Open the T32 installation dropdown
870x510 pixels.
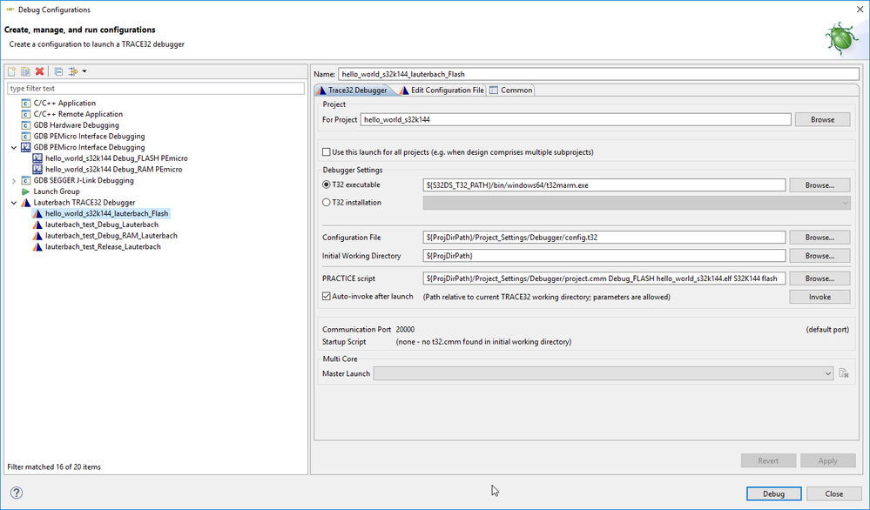pyautogui.click(x=845, y=203)
